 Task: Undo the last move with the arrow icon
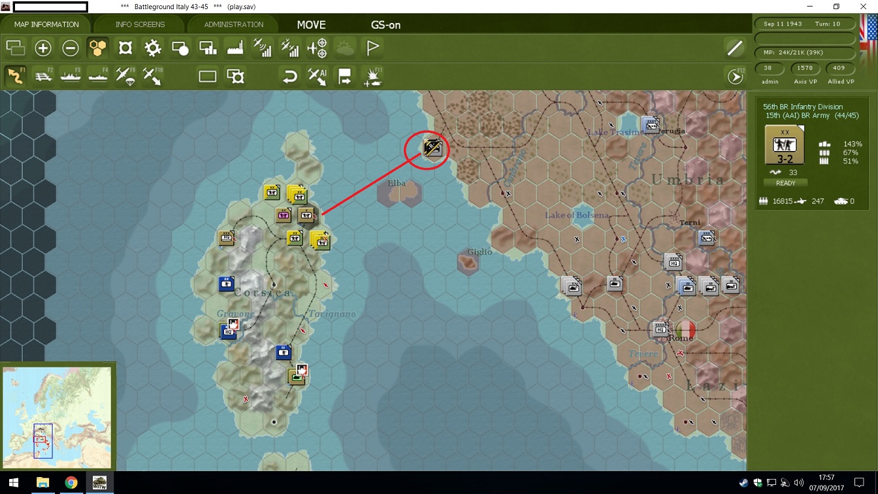coord(290,76)
